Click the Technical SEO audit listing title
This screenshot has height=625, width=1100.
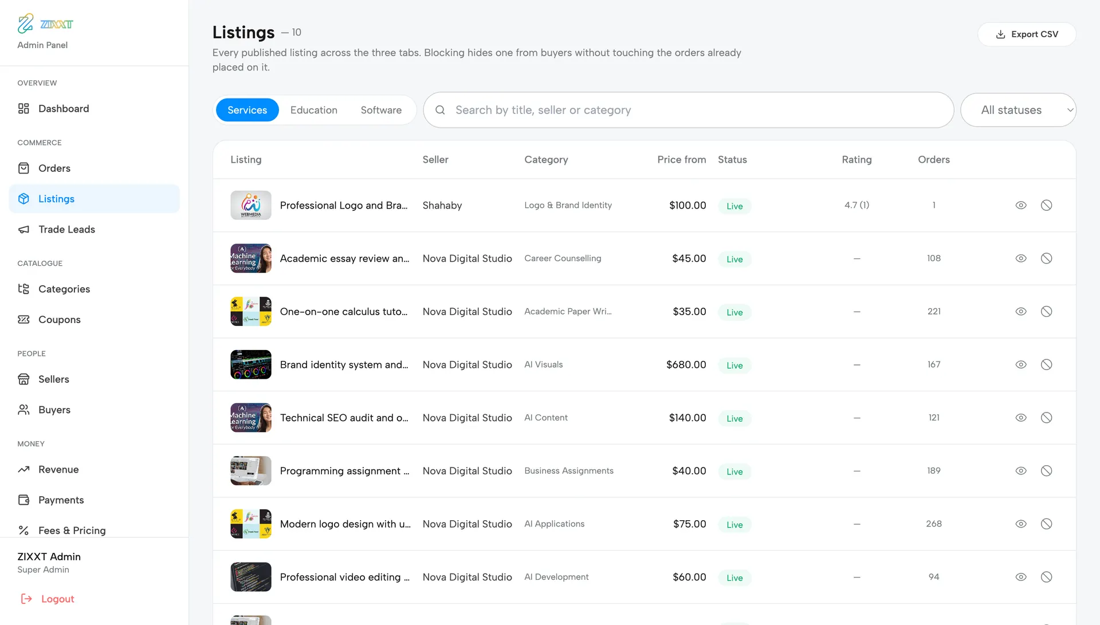pyautogui.click(x=344, y=418)
